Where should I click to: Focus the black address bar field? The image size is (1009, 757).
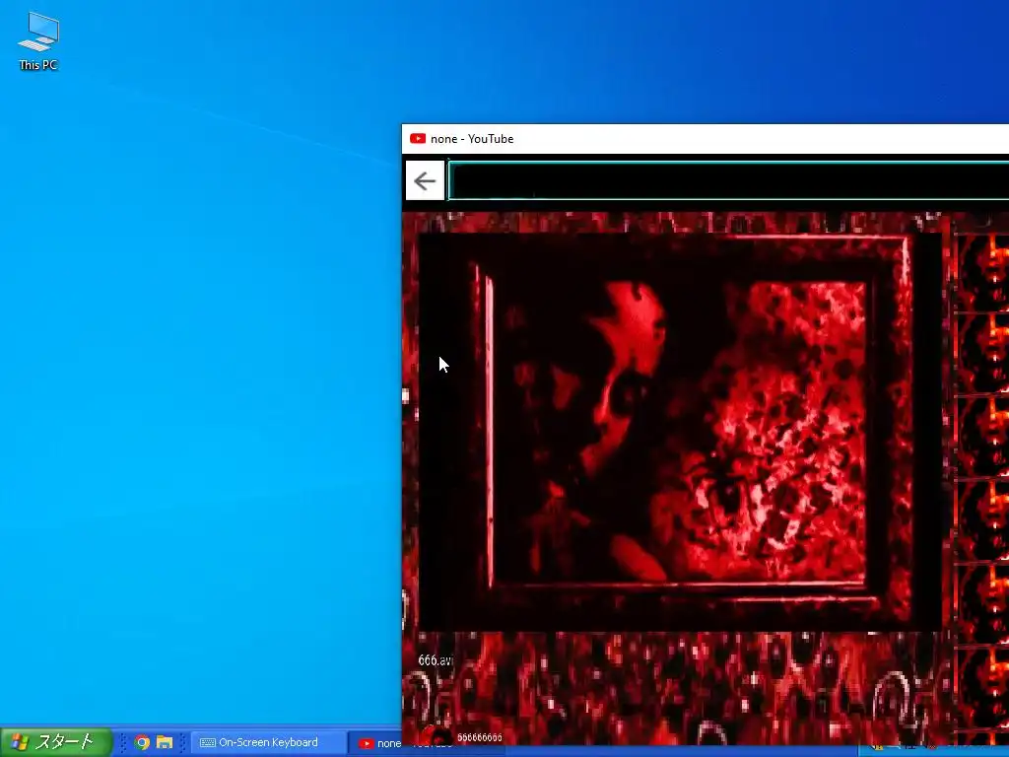coord(728,181)
